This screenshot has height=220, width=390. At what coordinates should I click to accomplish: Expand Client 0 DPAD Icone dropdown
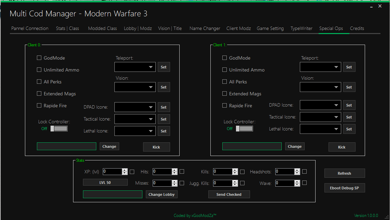pyautogui.click(x=135, y=107)
